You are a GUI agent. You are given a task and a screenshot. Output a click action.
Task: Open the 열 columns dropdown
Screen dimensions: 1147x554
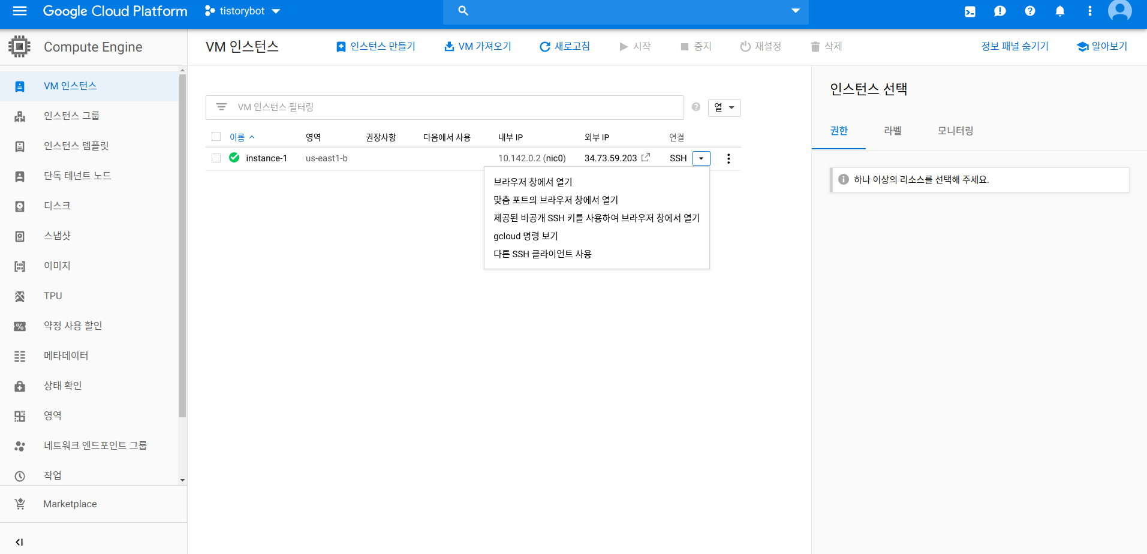724,107
